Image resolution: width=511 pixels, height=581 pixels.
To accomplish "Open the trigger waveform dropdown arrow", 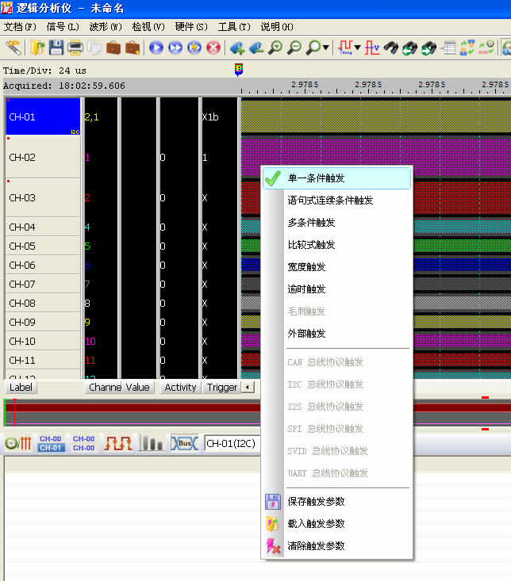I will pyautogui.click(x=357, y=48).
